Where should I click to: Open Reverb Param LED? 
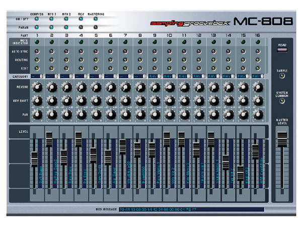(x=81, y=27)
